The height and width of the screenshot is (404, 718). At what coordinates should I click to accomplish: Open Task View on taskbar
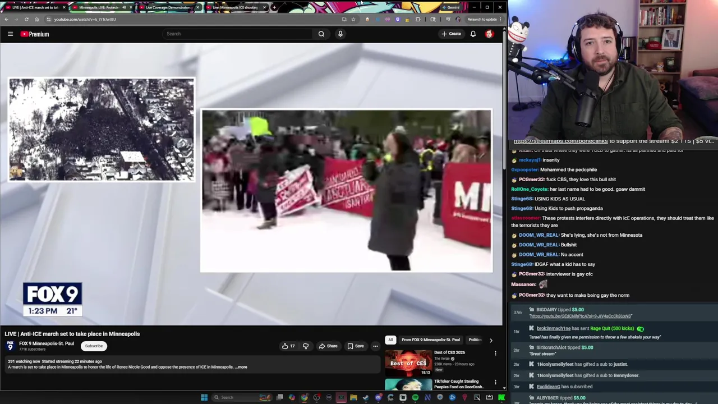pos(279,397)
